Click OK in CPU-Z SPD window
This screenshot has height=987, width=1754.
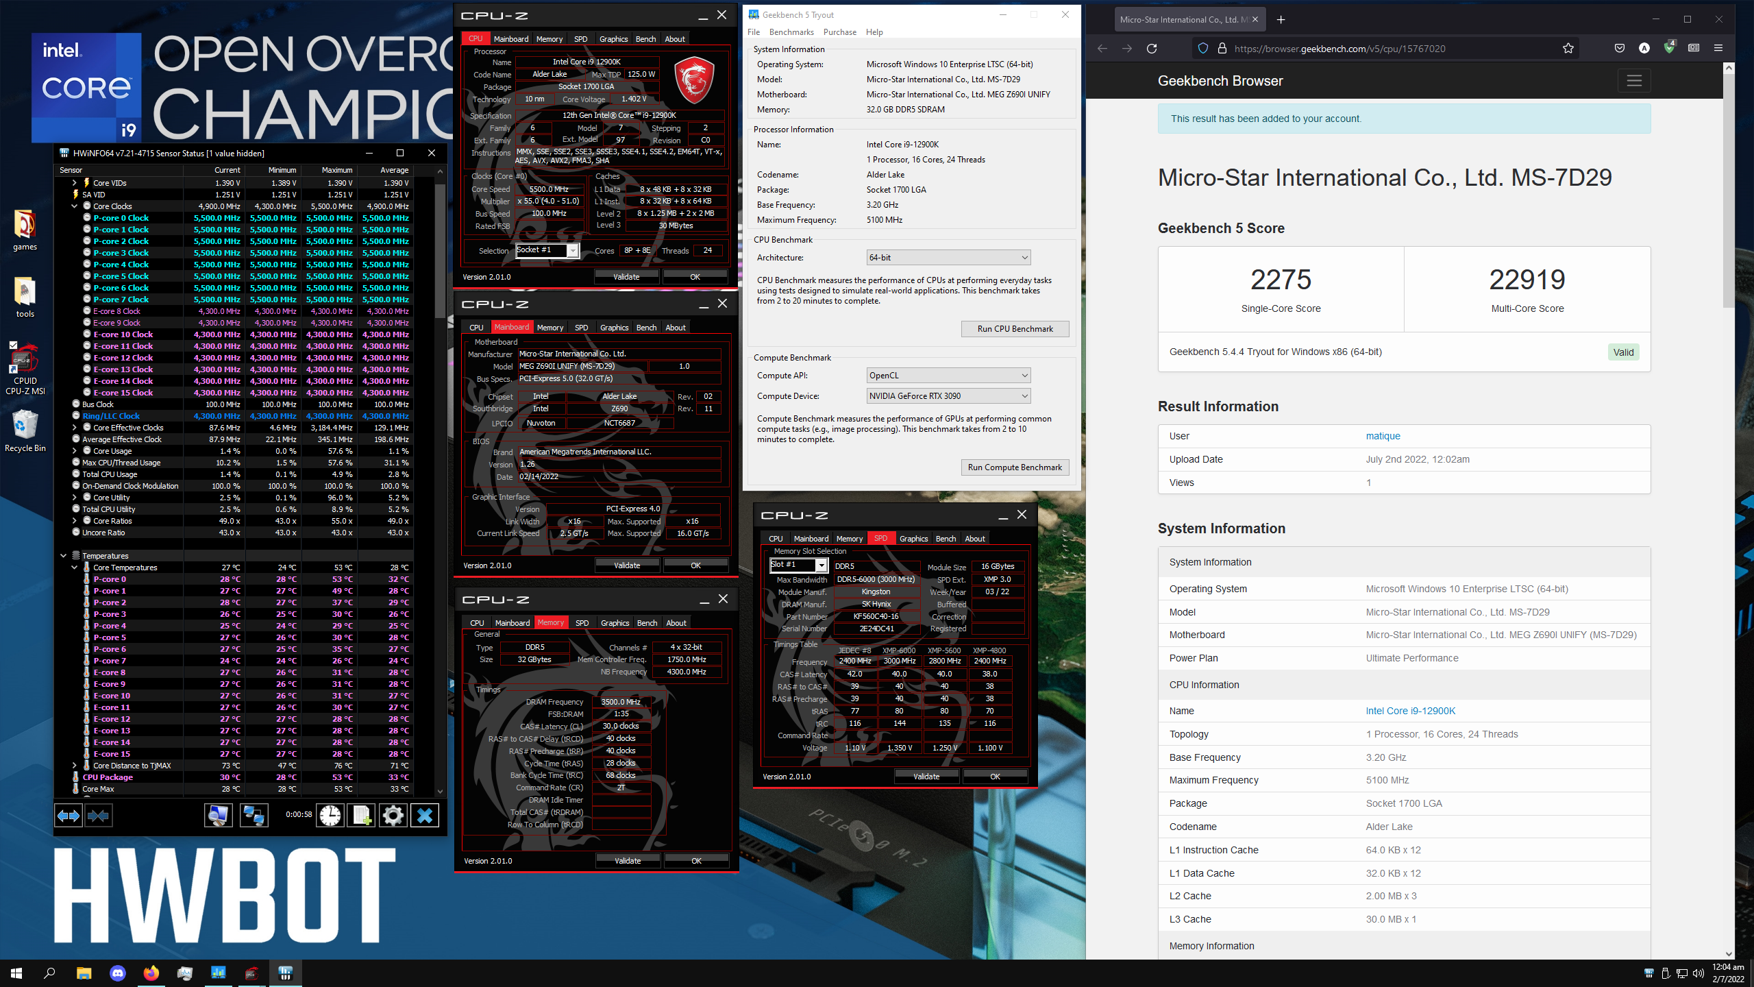tap(995, 777)
